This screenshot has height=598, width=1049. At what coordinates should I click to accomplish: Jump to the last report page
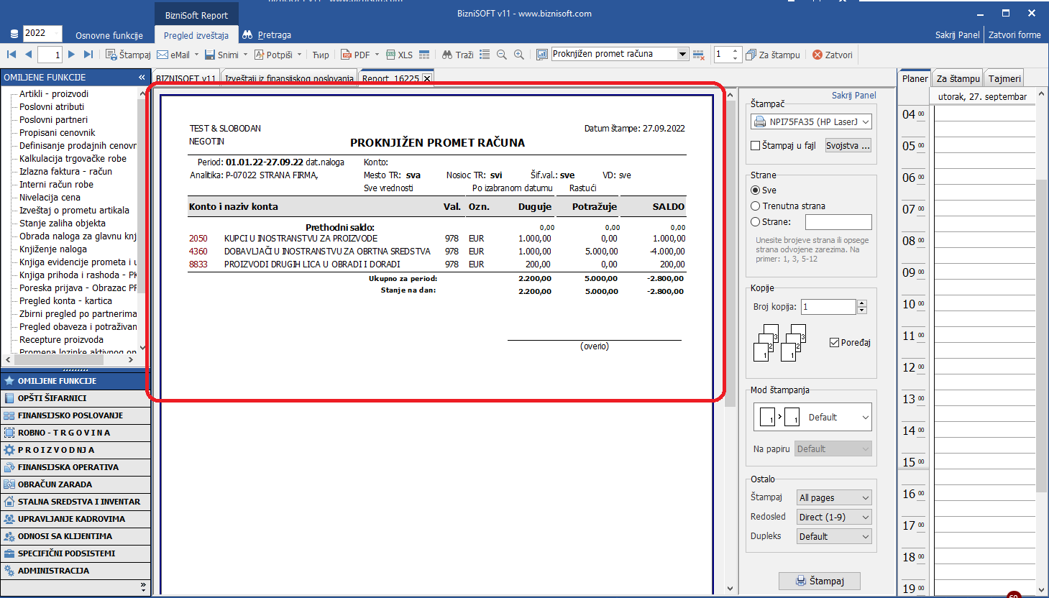88,55
